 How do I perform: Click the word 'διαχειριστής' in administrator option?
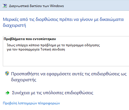[24, 80]
